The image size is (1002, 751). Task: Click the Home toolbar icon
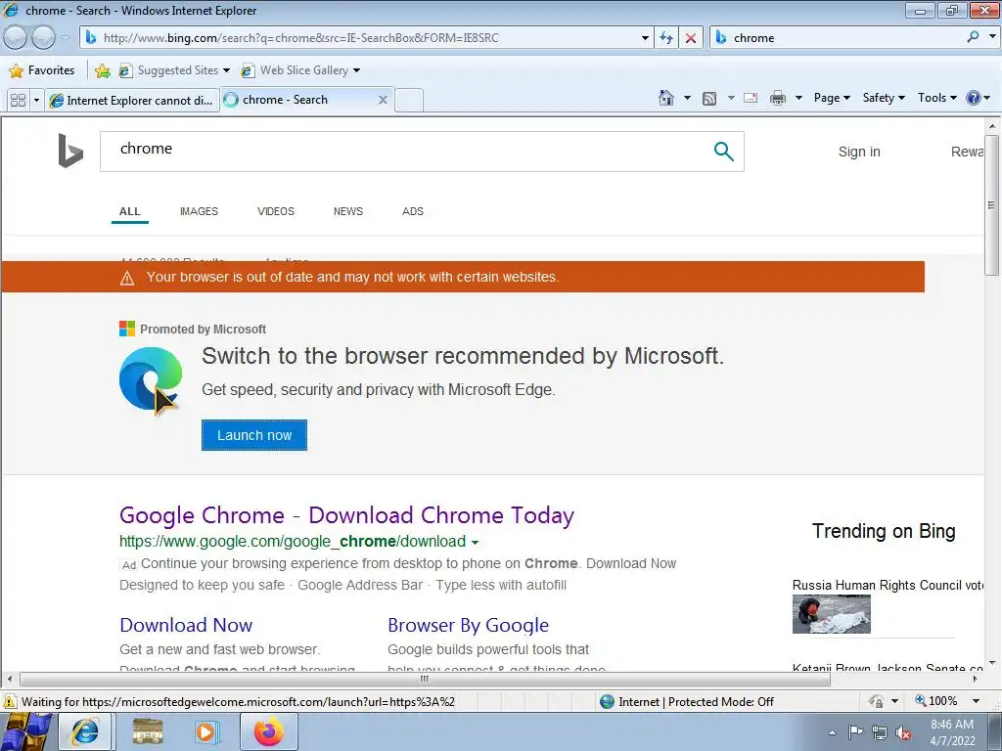pyautogui.click(x=665, y=98)
